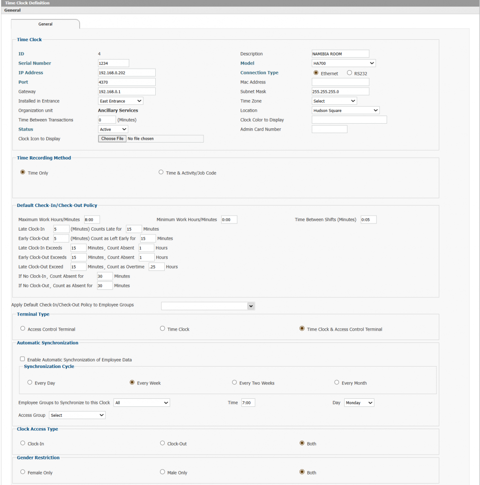Viewport: 480px width, 485px height.
Task: Click the Time Between Shifts field
Action: [368, 220]
